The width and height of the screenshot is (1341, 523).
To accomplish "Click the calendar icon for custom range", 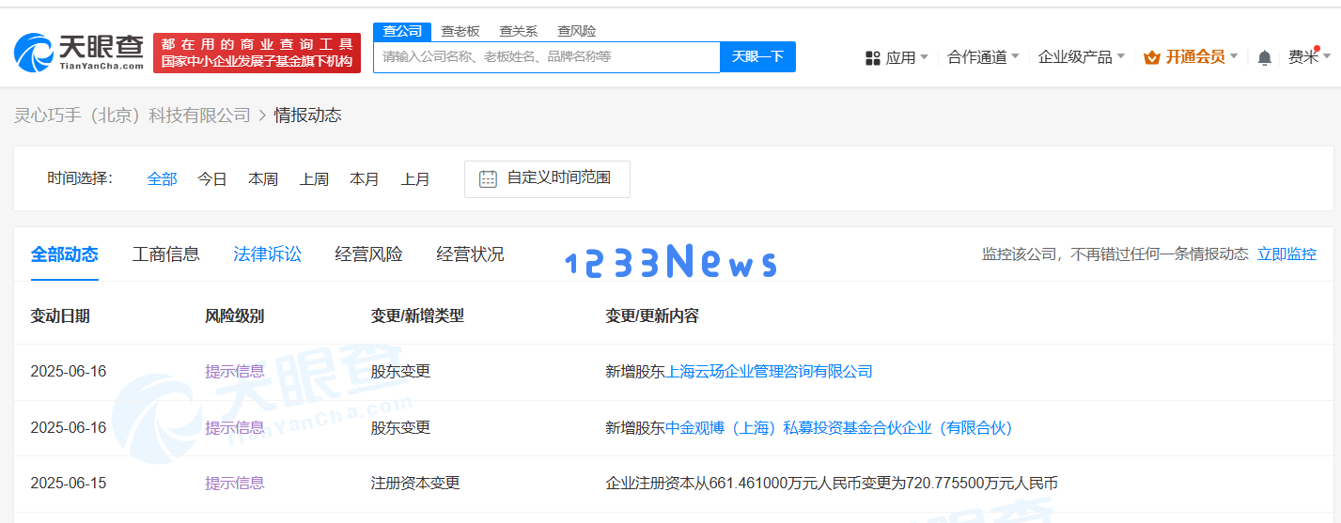I will click(x=488, y=178).
